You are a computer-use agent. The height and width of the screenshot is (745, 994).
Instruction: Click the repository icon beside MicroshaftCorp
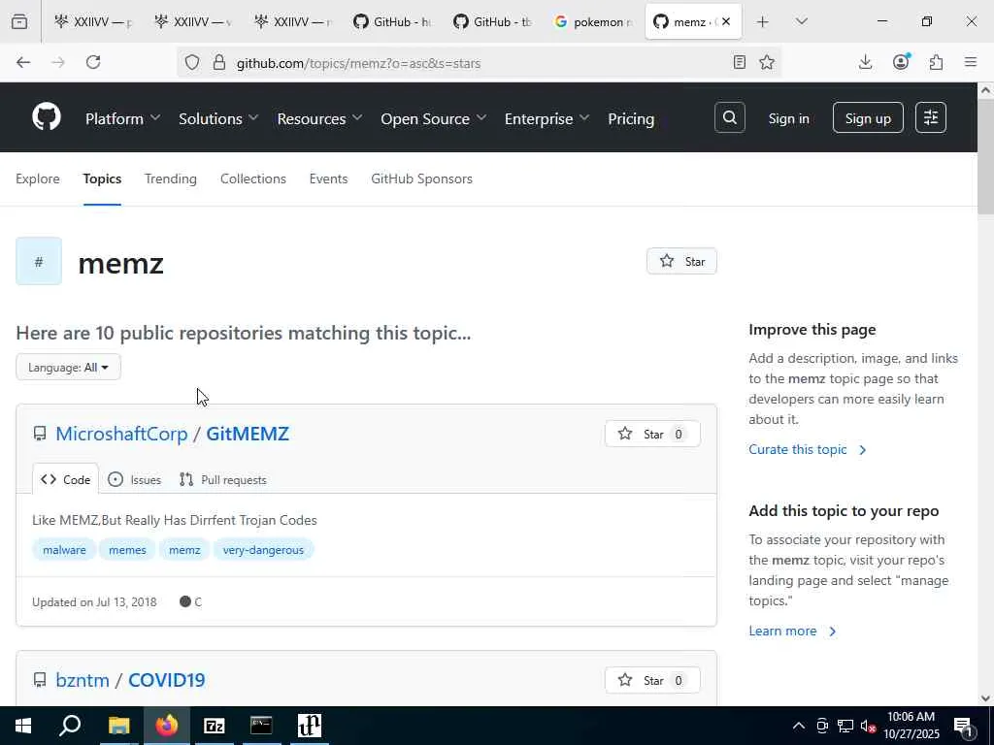39,434
